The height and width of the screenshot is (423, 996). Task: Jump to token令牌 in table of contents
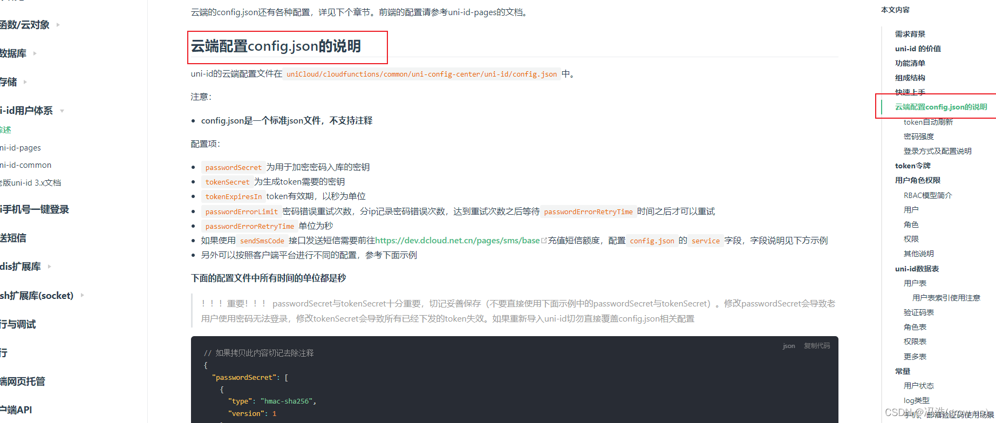point(913,166)
